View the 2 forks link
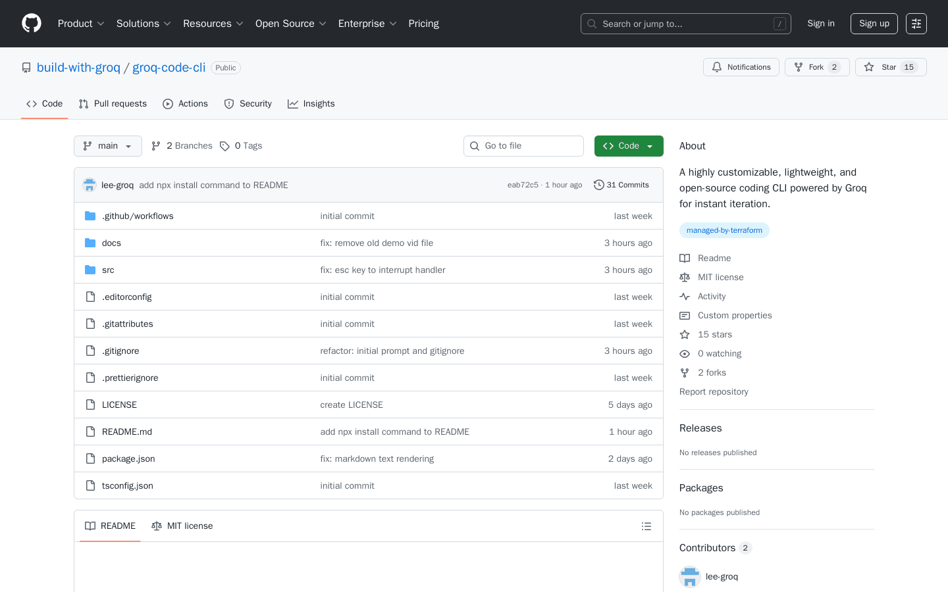 tap(703, 373)
